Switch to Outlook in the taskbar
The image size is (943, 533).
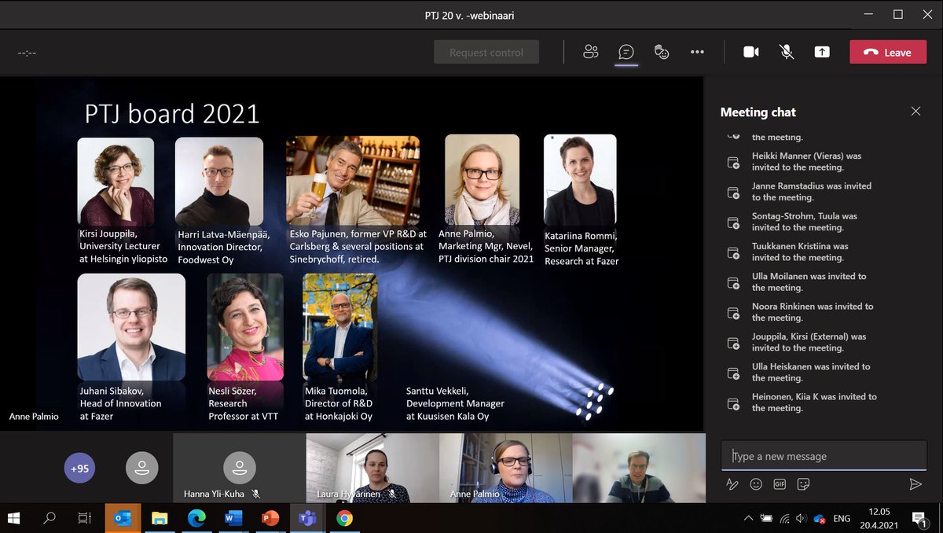pyautogui.click(x=123, y=518)
